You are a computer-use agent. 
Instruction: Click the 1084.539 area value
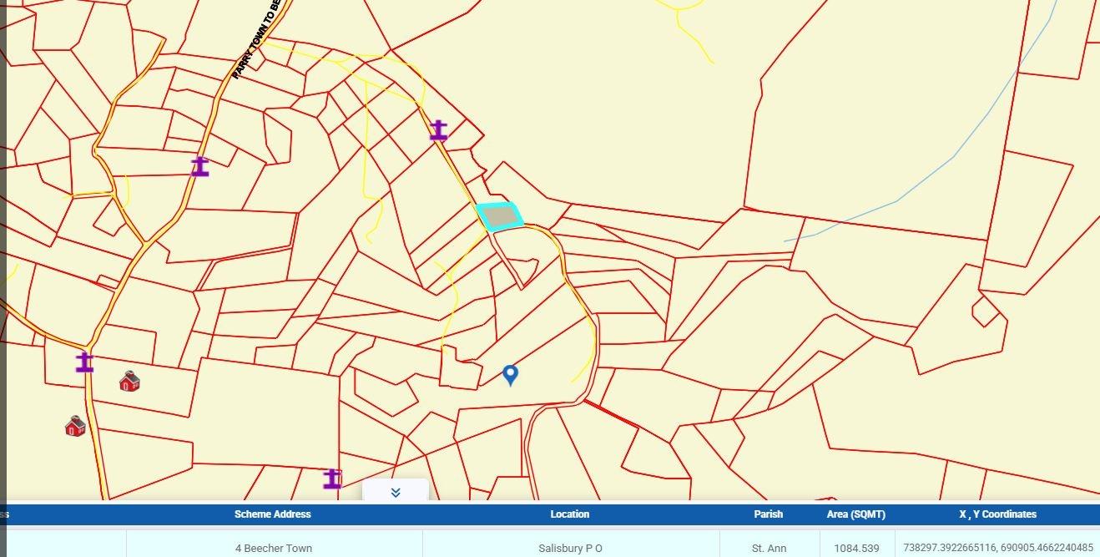pyautogui.click(x=856, y=549)
